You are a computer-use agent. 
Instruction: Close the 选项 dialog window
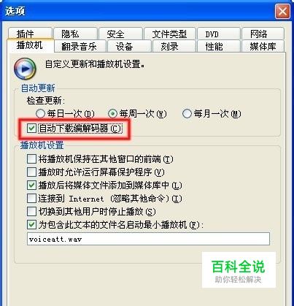coord(282,12)
